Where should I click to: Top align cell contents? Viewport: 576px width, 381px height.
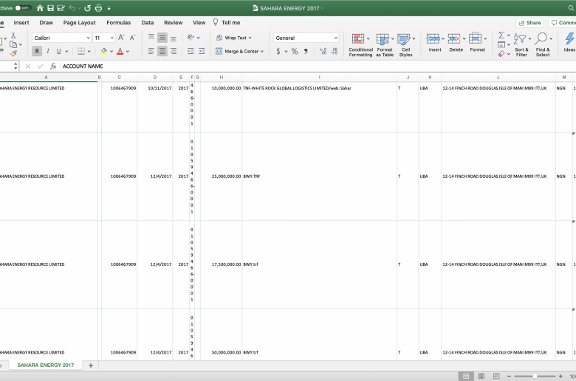pos(151,38)
